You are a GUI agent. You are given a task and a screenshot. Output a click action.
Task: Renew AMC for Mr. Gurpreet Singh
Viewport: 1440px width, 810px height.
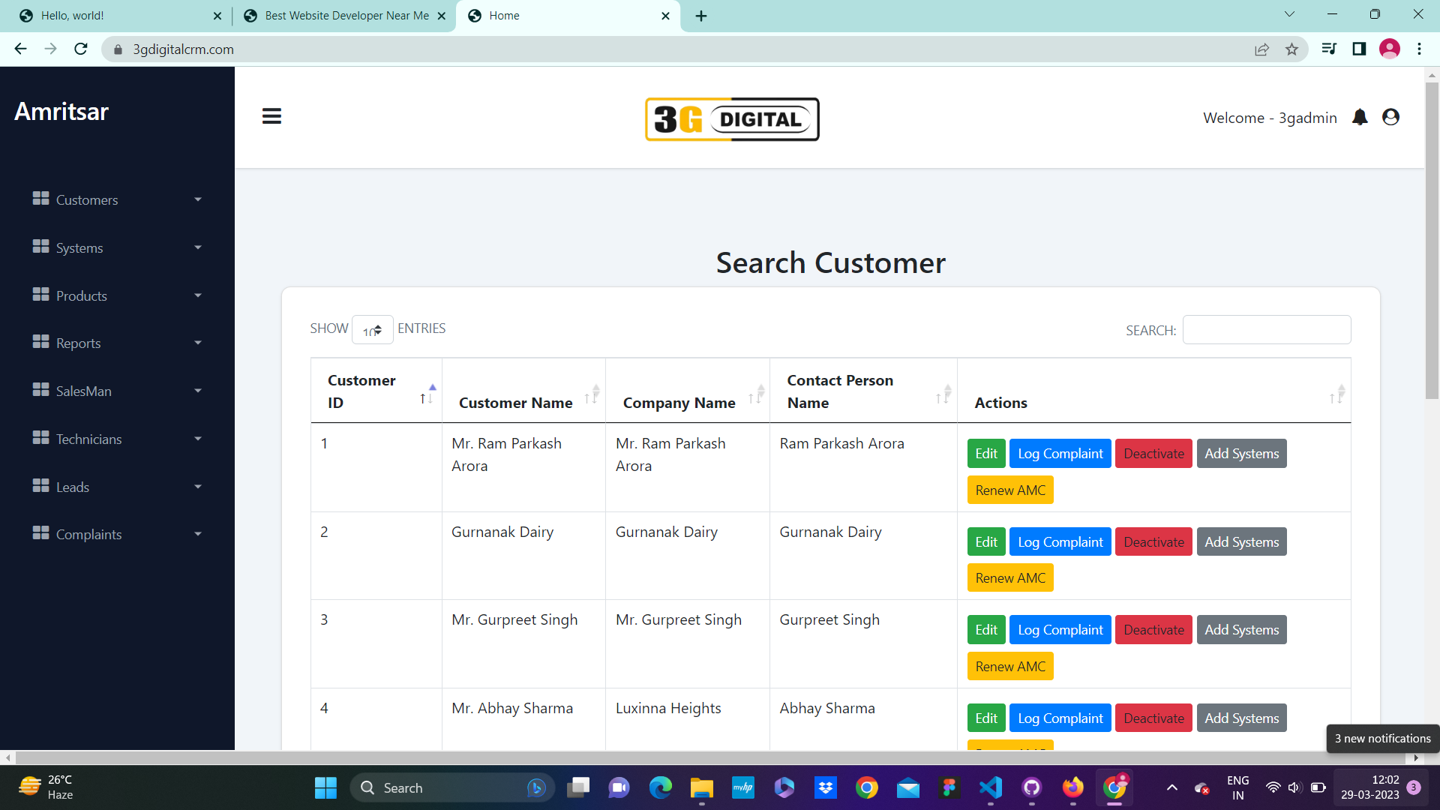click(x=1010, y=667)
